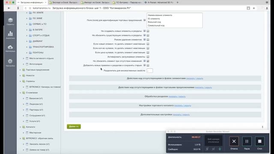Screen dimensions: 274x154
Task: Click показать/скрыть link for отсутствующими торговыми предложениями
Action: tap(203, 87)
